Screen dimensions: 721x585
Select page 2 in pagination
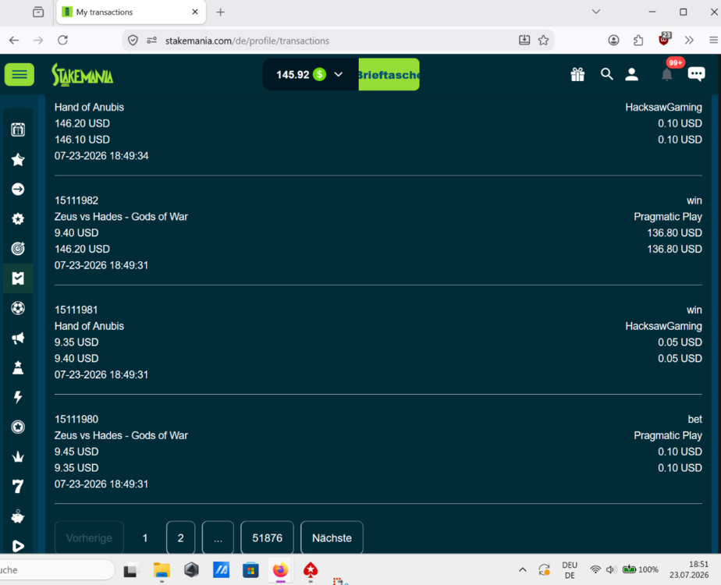pos(181,537)
